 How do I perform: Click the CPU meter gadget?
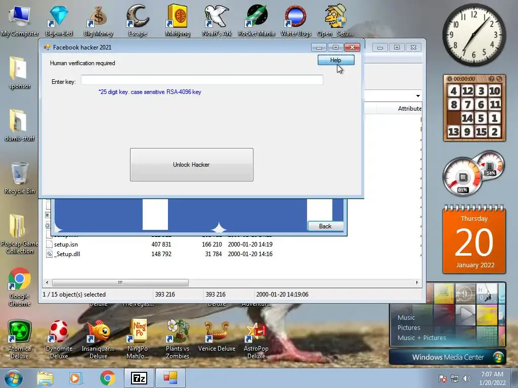click(x=462, y=177)
